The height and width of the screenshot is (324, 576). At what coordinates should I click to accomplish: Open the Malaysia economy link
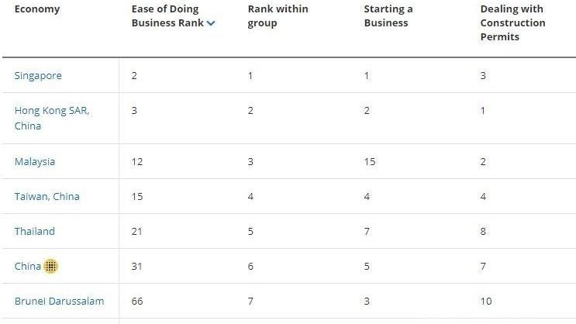35,162
